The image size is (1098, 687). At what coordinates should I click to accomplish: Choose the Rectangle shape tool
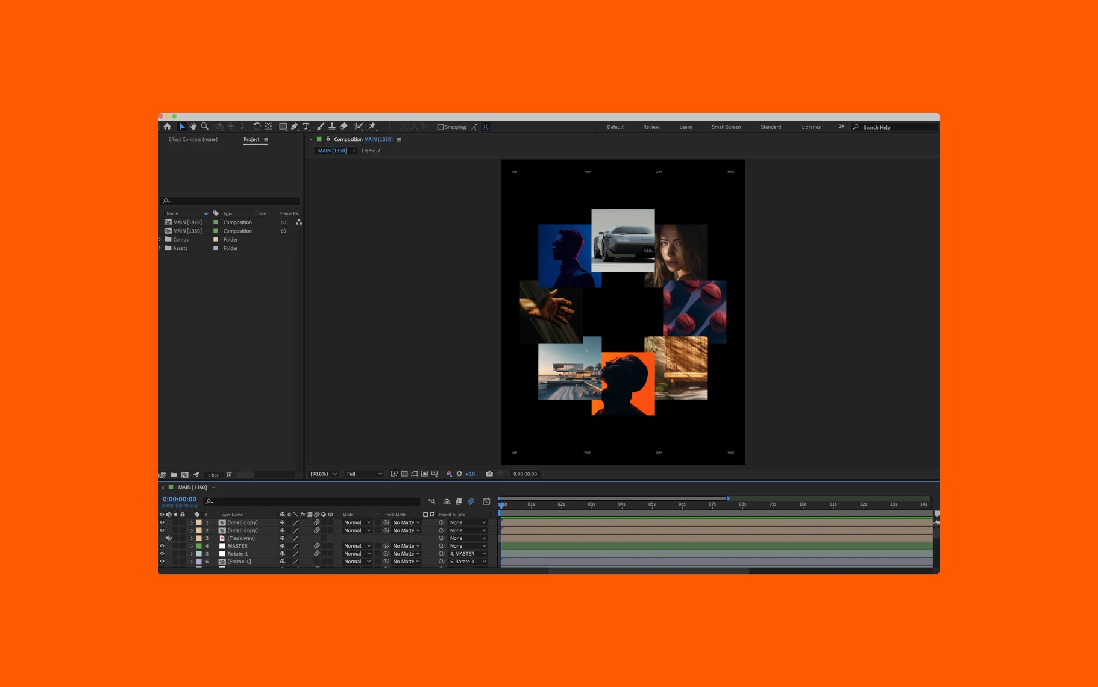pos(283,127)
